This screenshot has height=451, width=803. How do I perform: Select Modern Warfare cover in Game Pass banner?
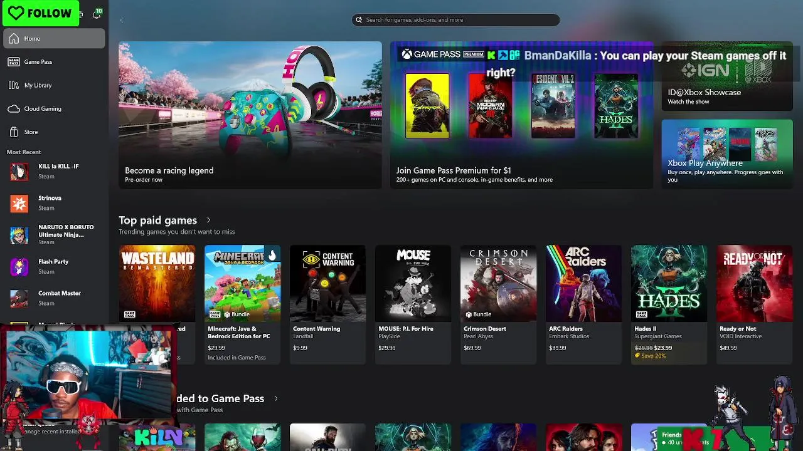click(x=490, y=105)
